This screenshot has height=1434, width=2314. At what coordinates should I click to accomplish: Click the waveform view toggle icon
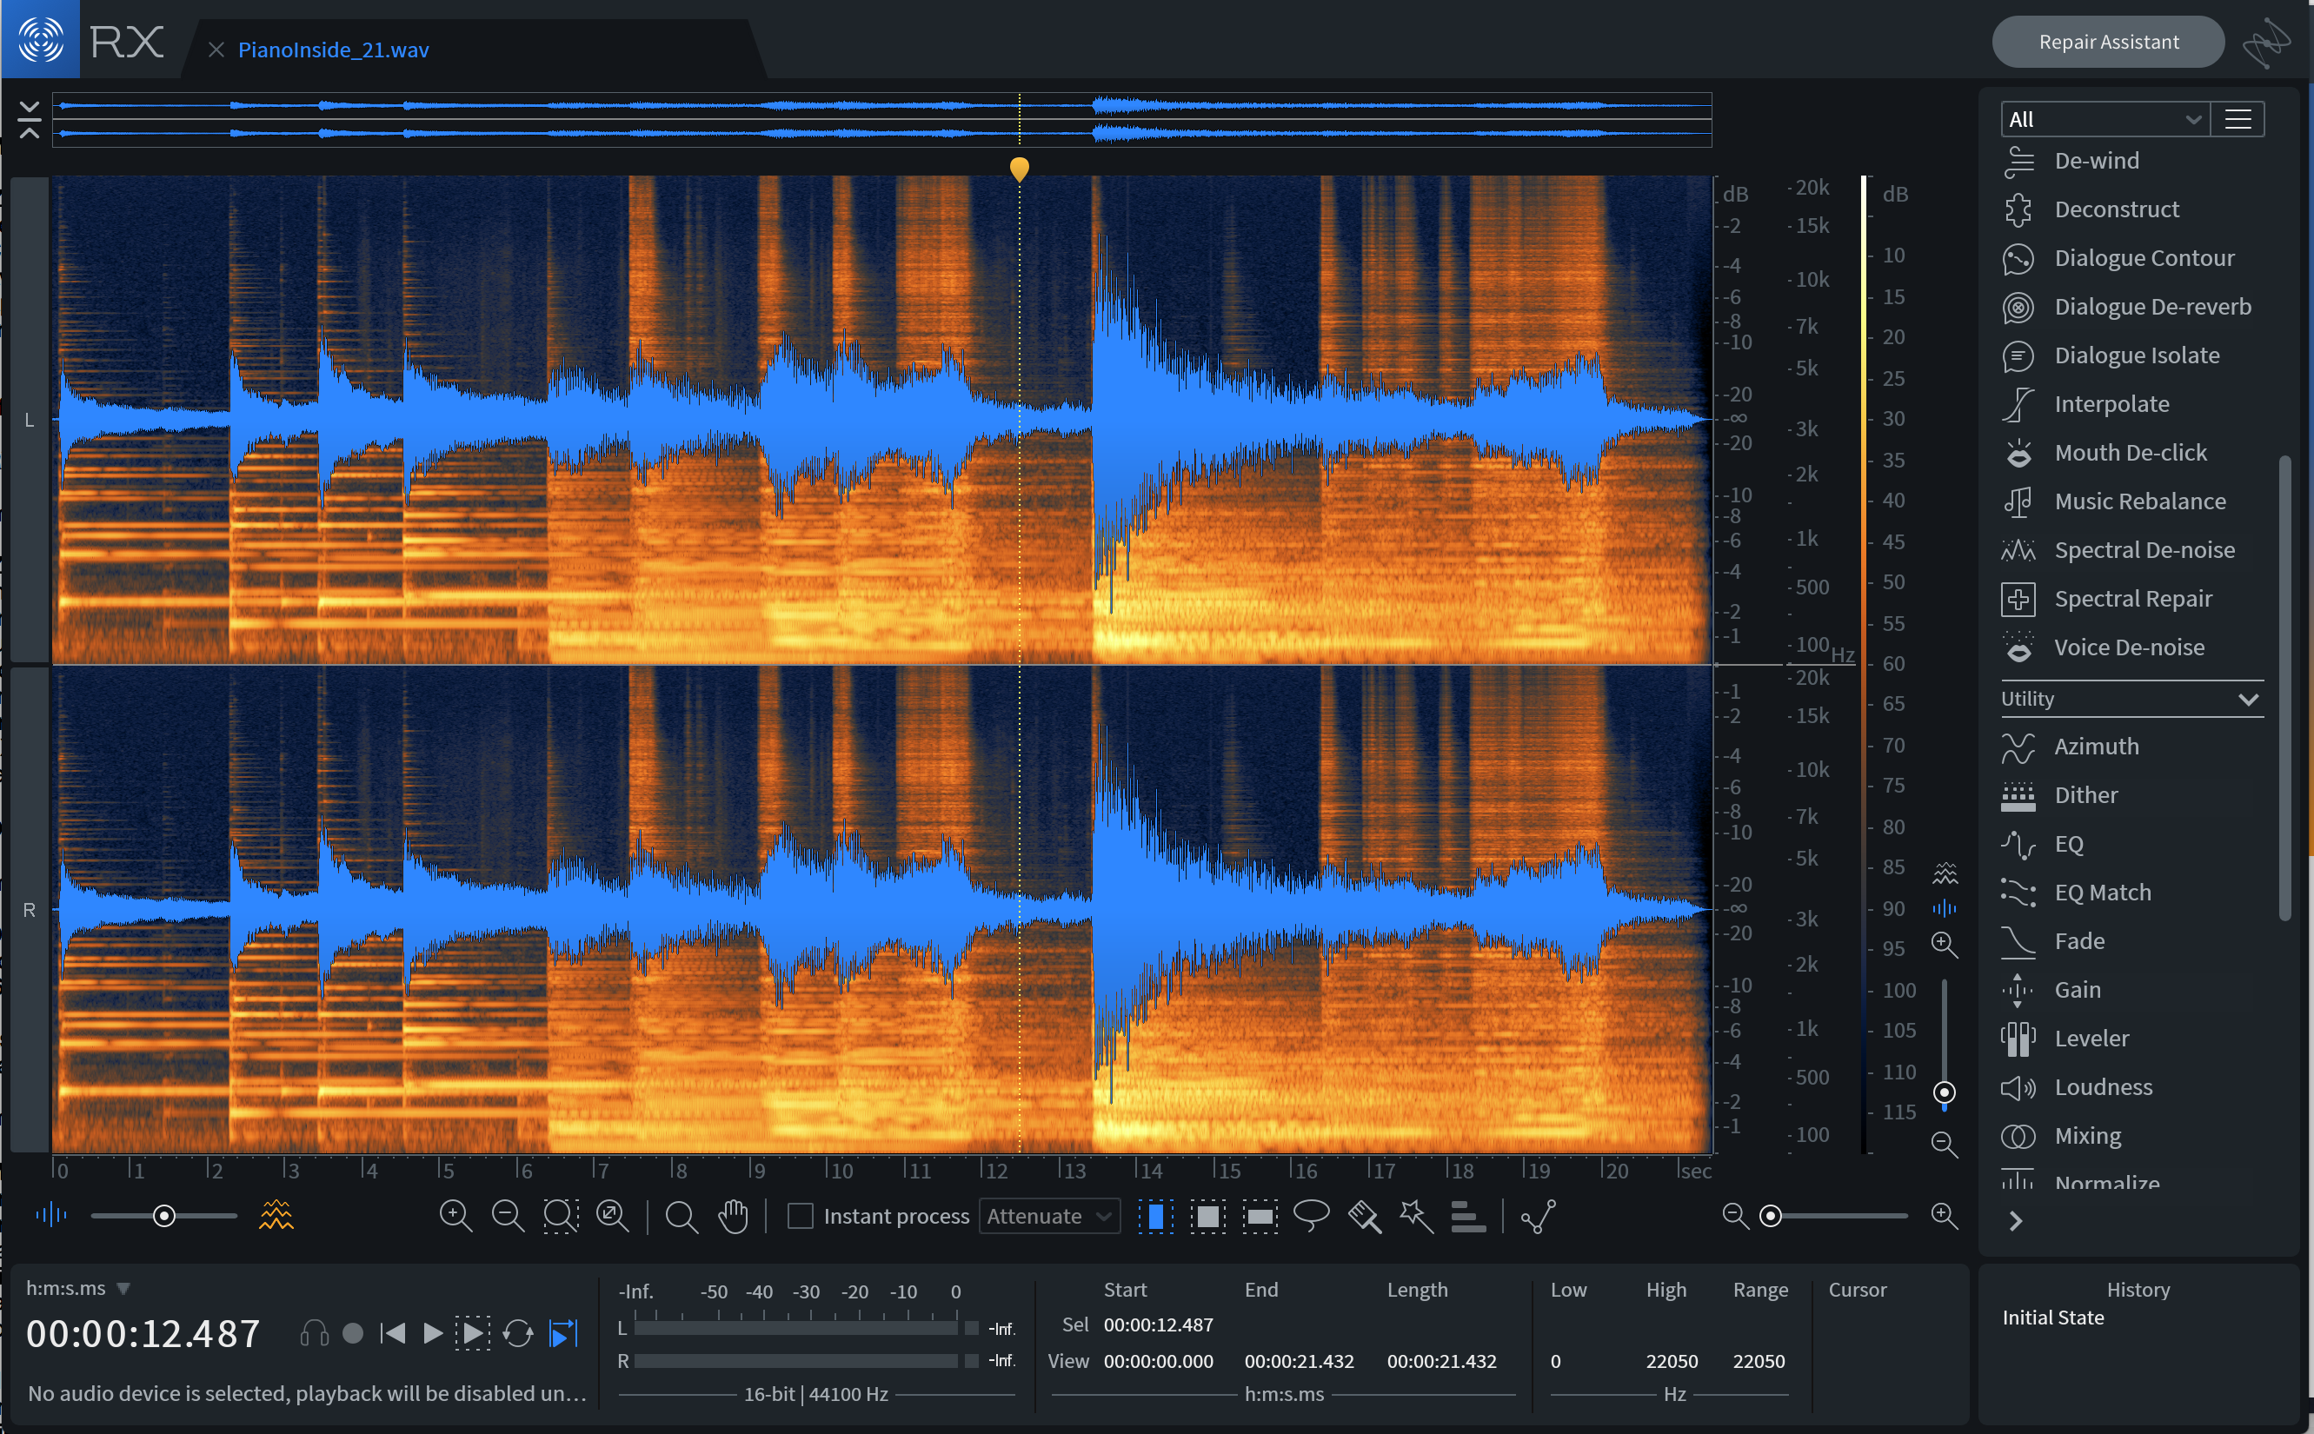pos(46,1218)
